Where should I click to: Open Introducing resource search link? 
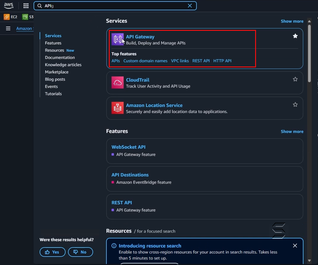tap(150, 246)
